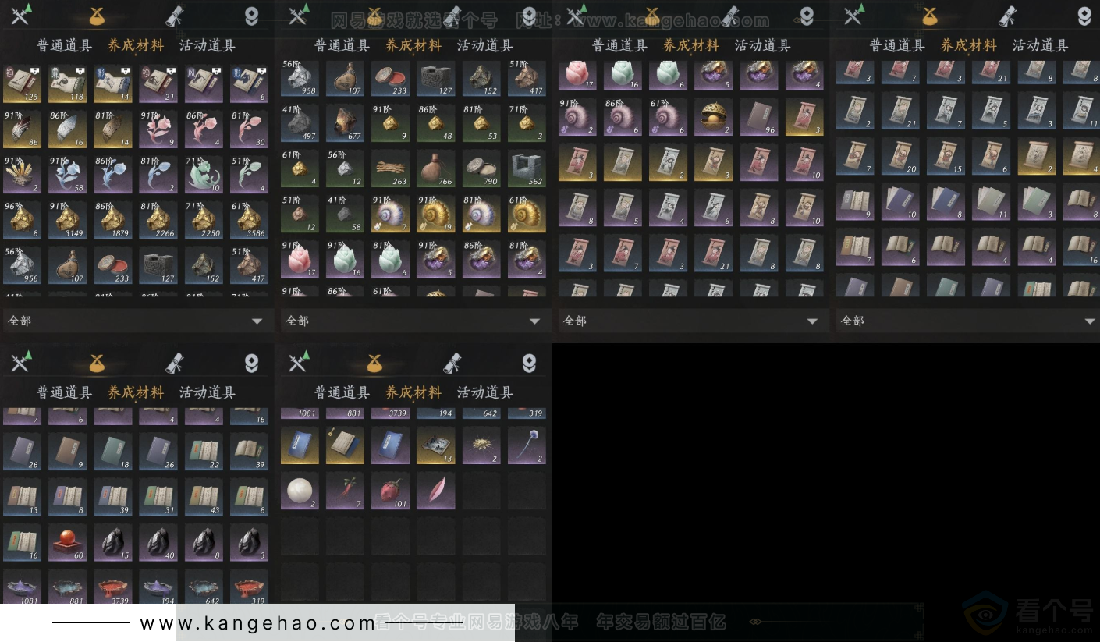Select the red fruit with count 101
1100x642 pixels.
coord(390,491)
